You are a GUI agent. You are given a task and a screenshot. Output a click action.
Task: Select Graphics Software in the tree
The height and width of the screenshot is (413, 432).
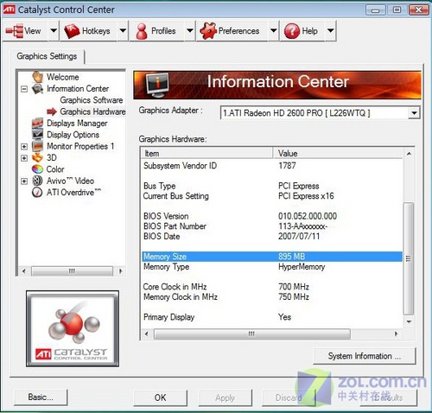pos(92,100)
